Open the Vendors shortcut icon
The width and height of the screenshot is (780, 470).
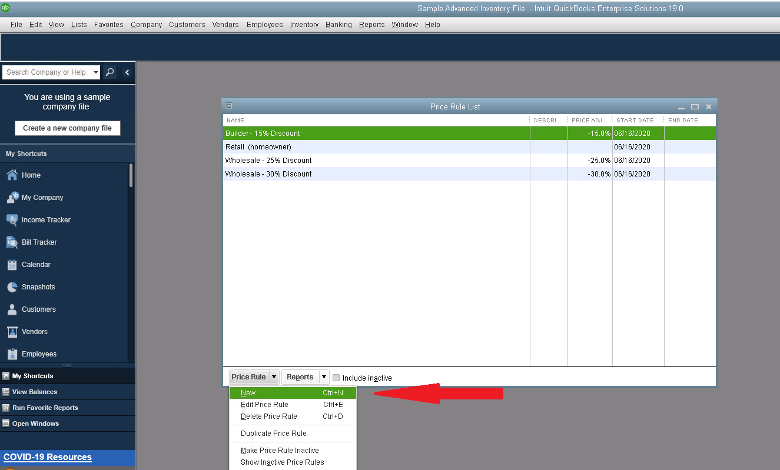coord(12,332)
